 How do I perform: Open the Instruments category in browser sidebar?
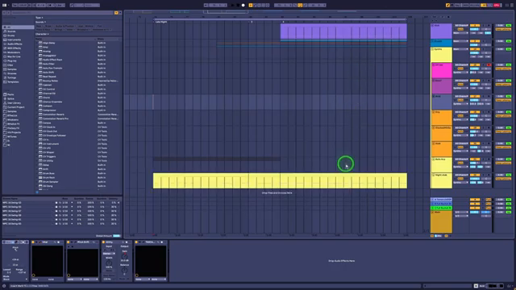[x=14, y=39]
